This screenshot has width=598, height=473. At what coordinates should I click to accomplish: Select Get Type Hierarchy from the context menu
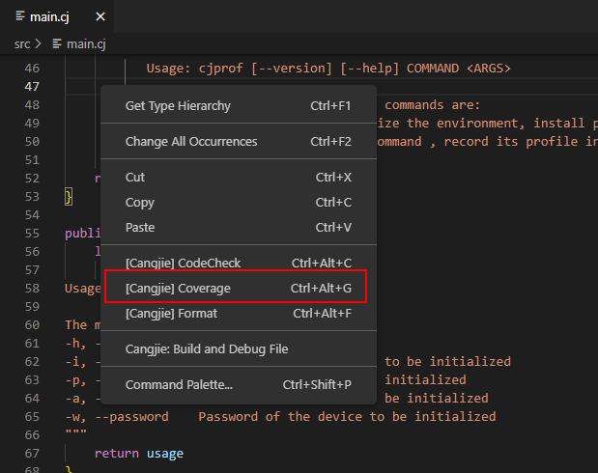[178, 105]
